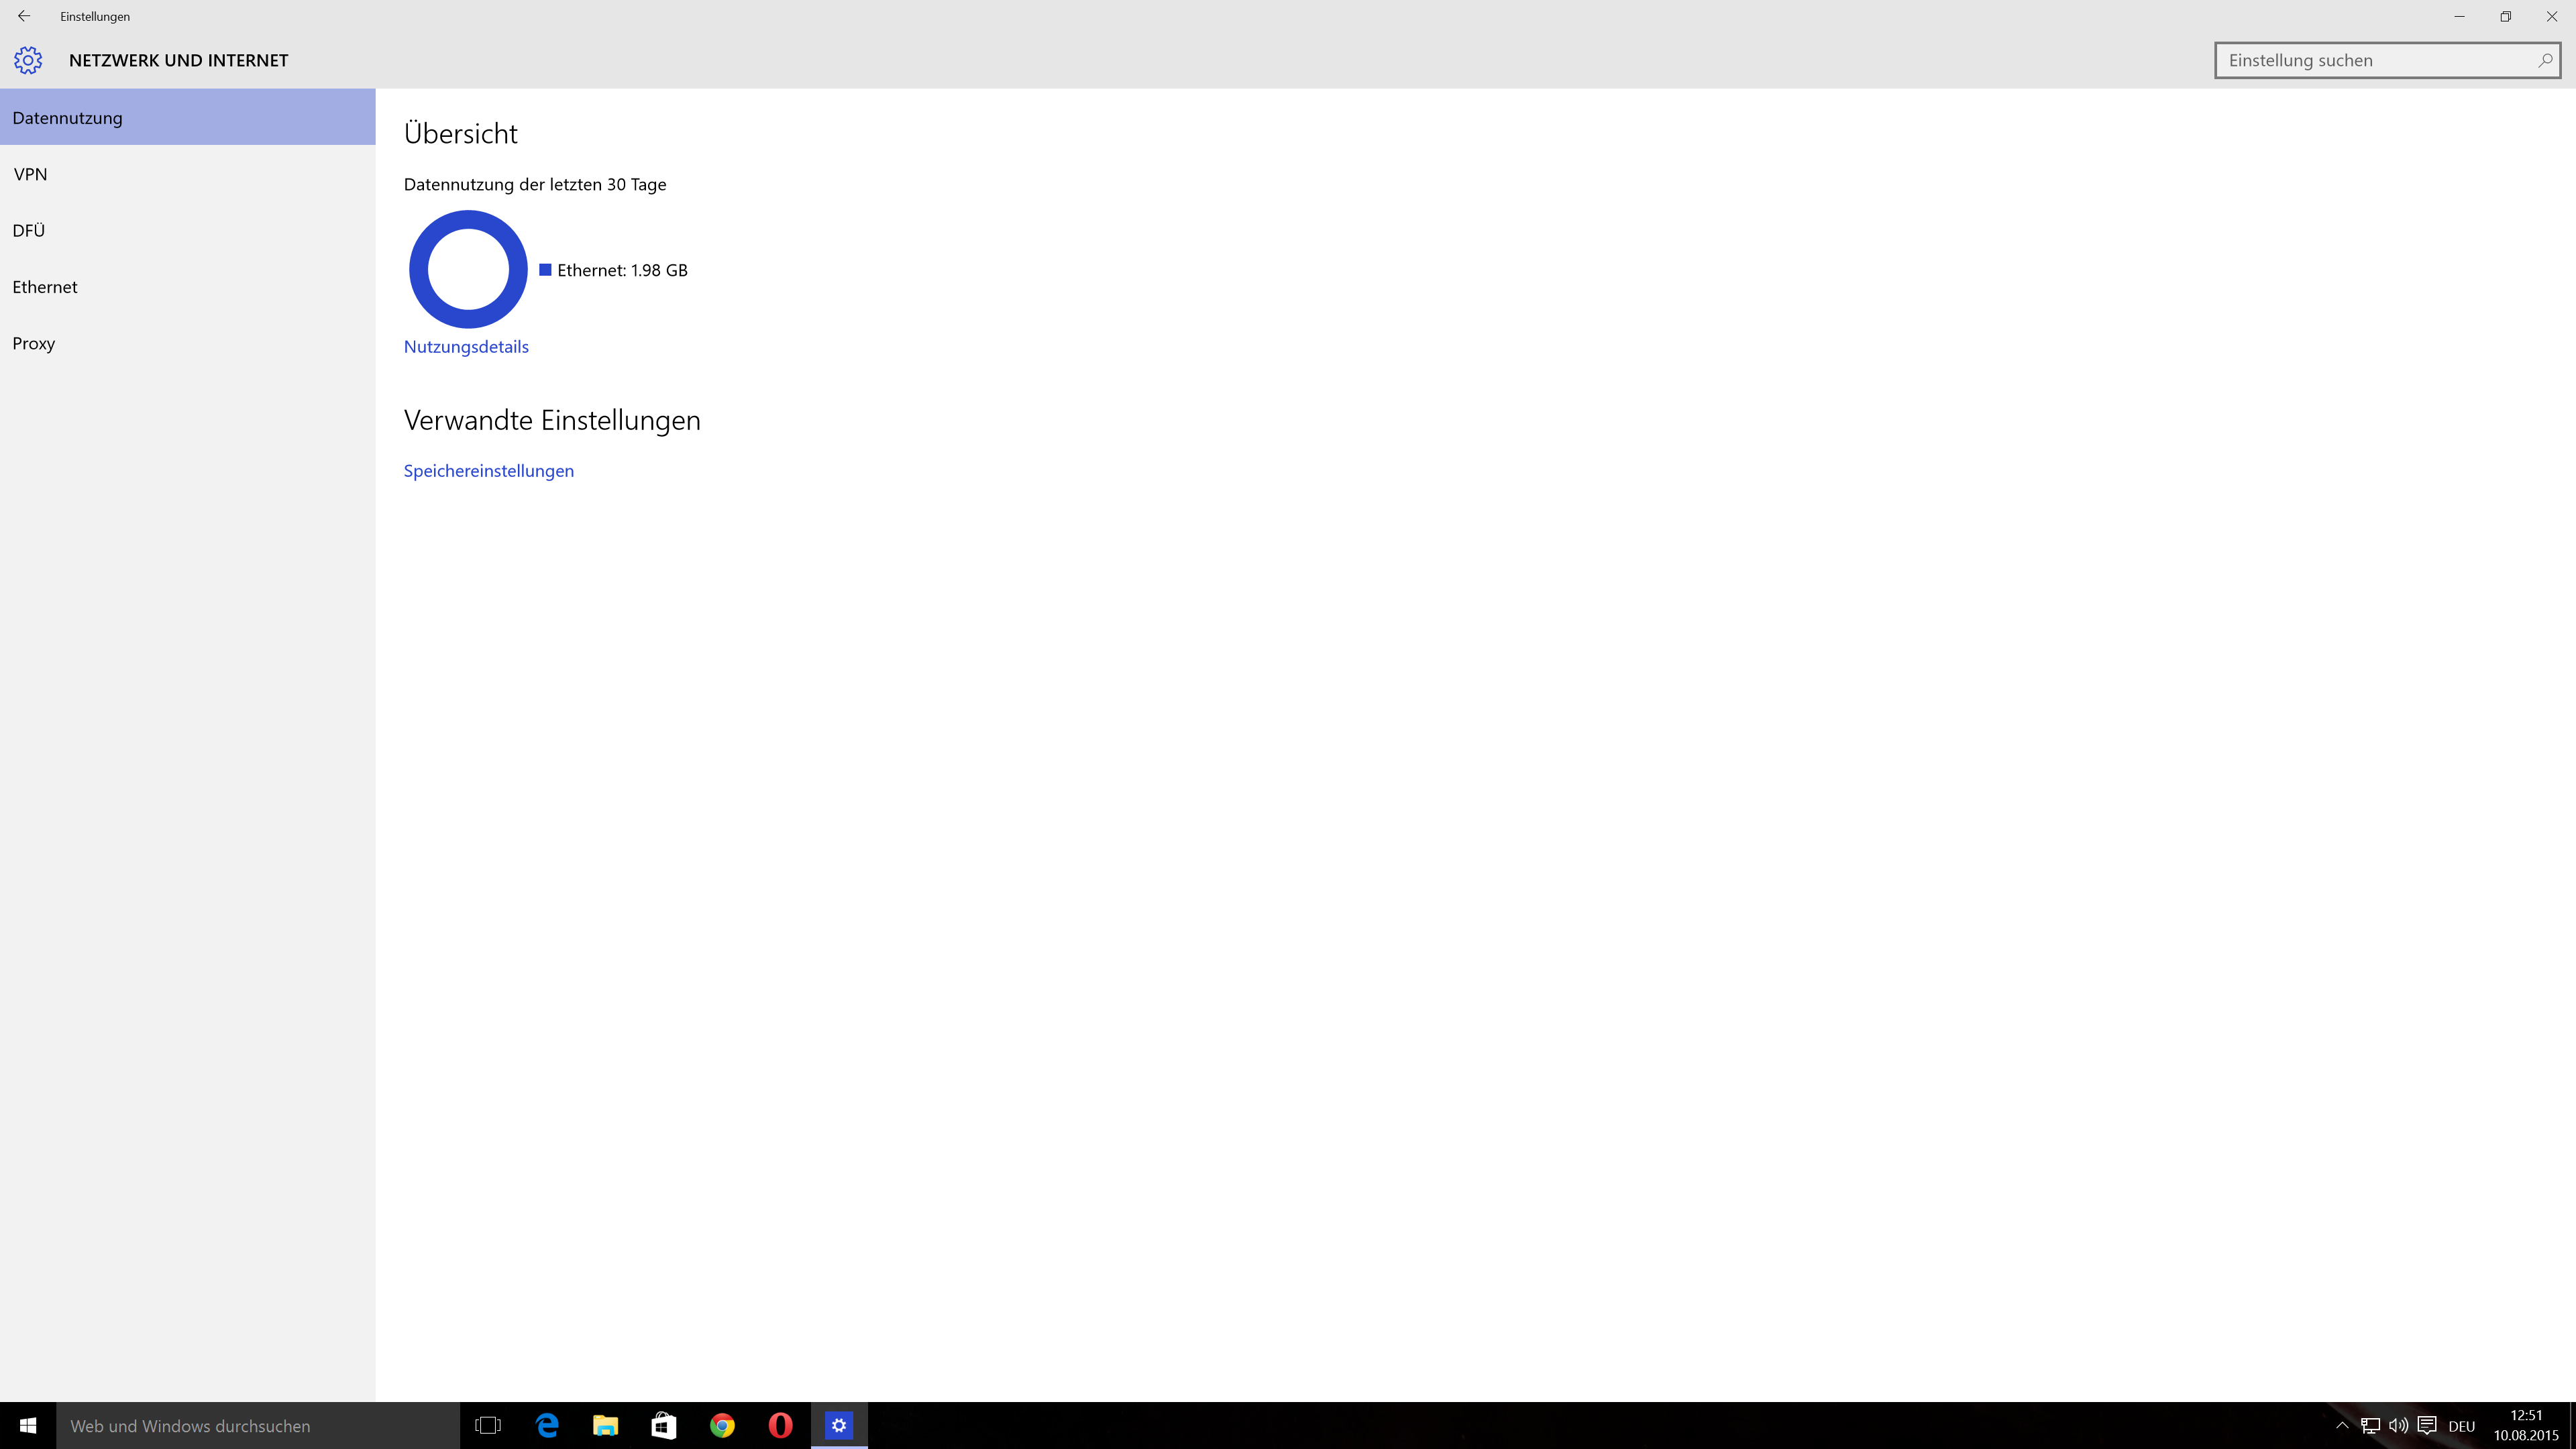Open Action Center notification icon

[2427, 1425]
